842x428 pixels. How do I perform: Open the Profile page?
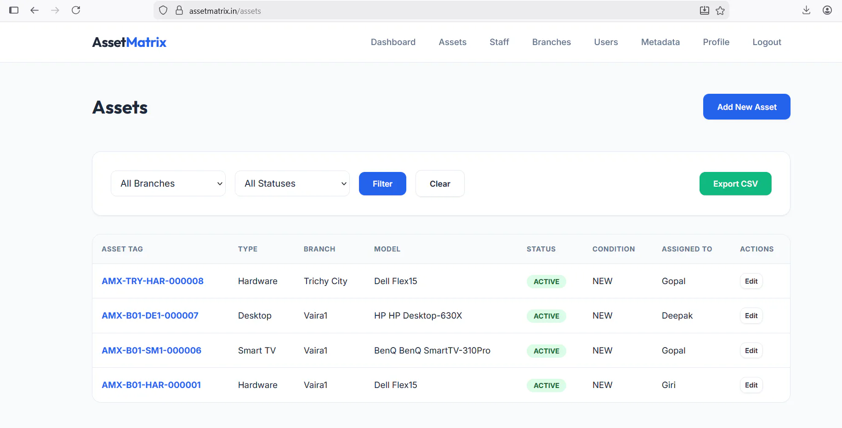tap(716, 42)
